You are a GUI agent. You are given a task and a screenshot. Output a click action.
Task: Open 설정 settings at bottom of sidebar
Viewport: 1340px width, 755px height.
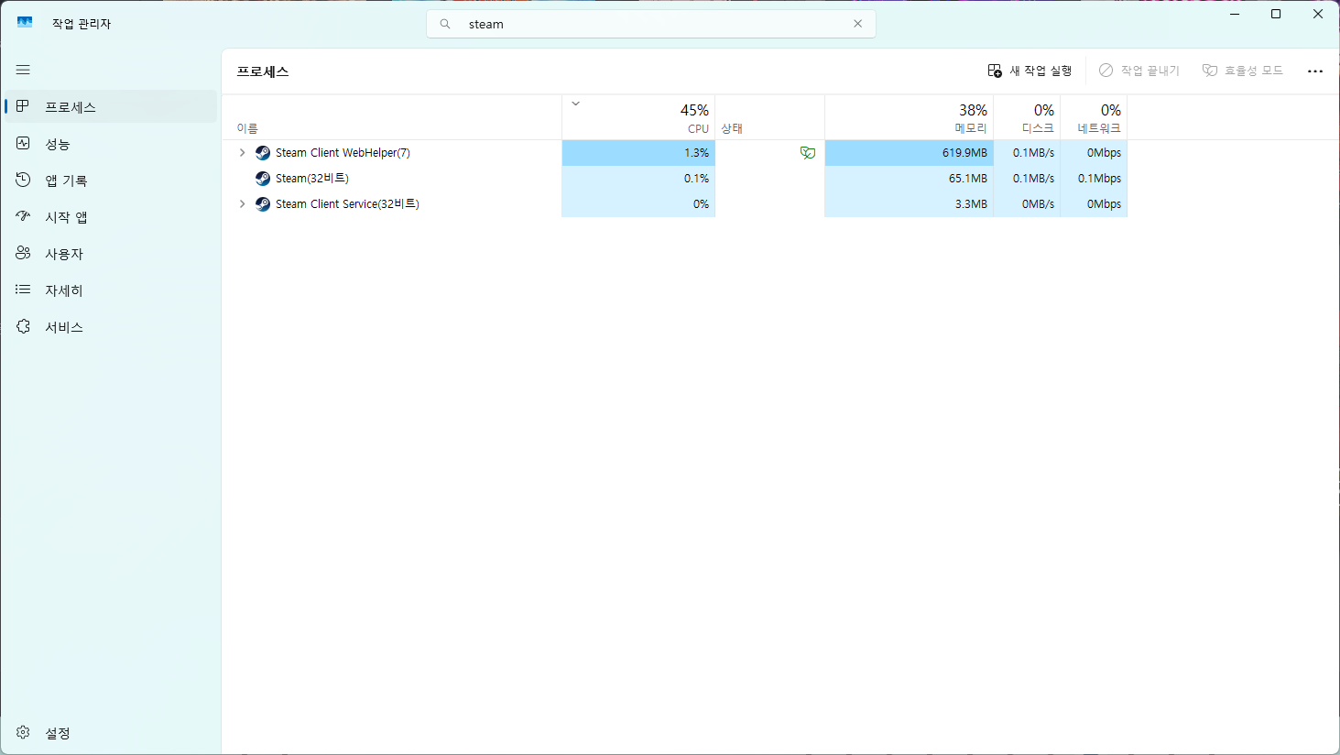tap(111, 732)
